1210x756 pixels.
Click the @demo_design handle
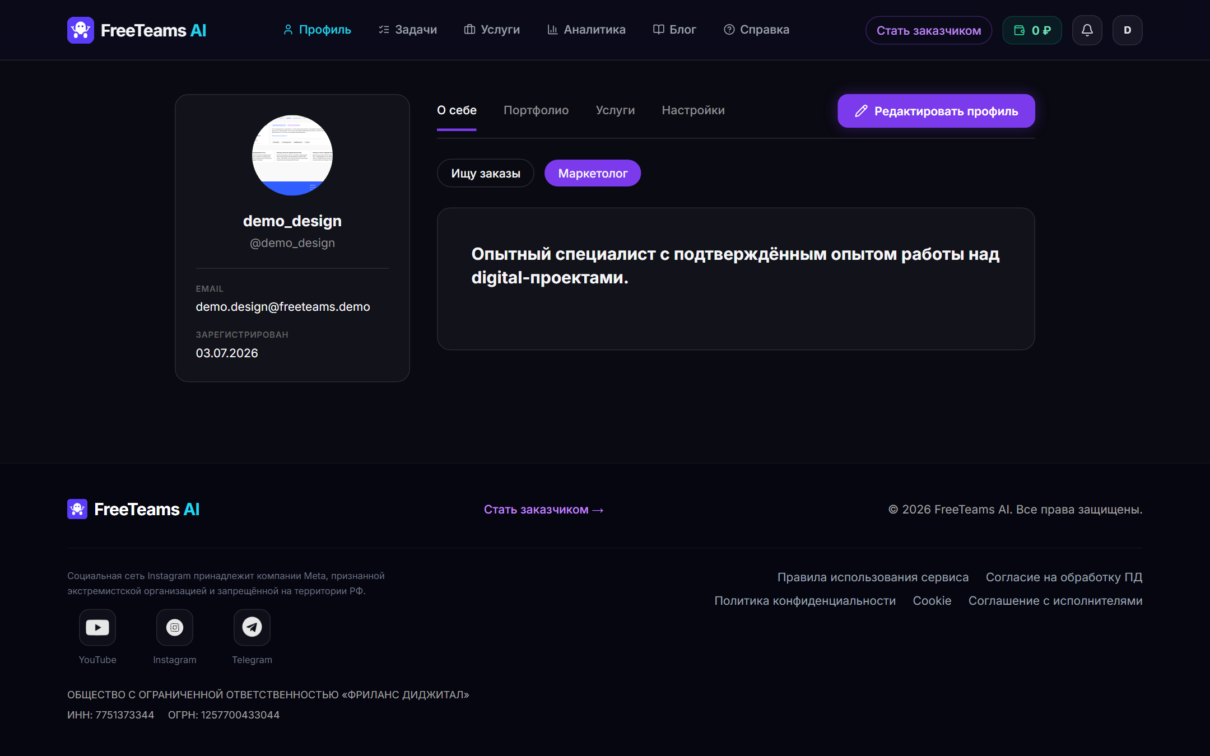coord(292,243)
